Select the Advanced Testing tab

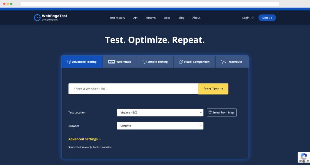82,62
